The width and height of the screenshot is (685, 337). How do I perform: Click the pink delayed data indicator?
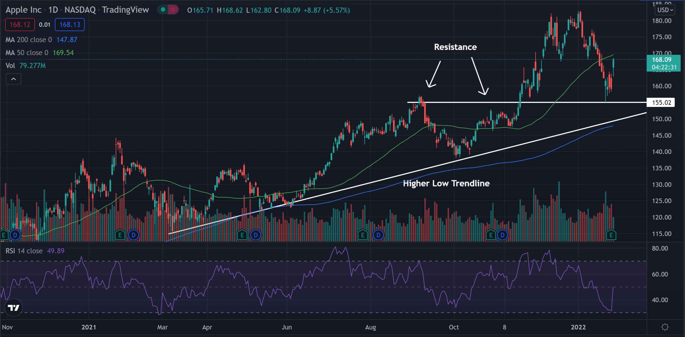[x=173, y=10]
